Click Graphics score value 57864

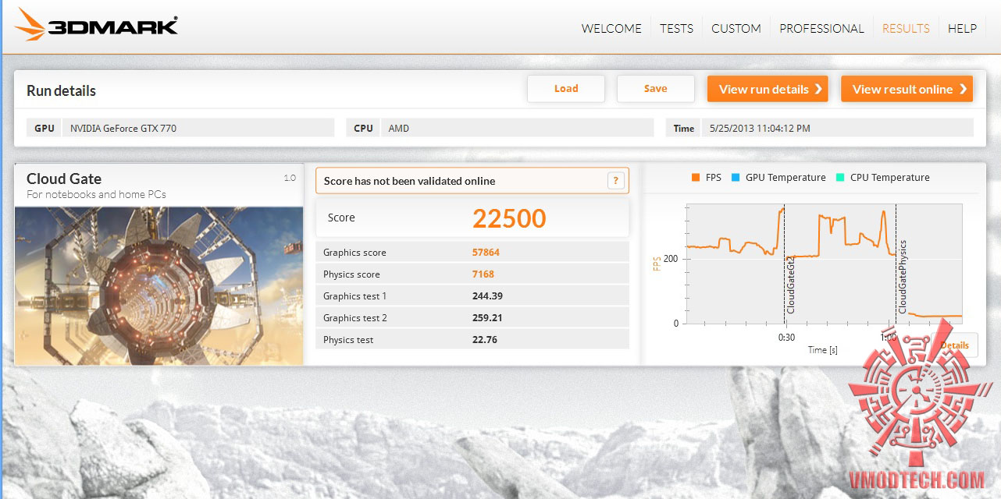tap(486, 253)
